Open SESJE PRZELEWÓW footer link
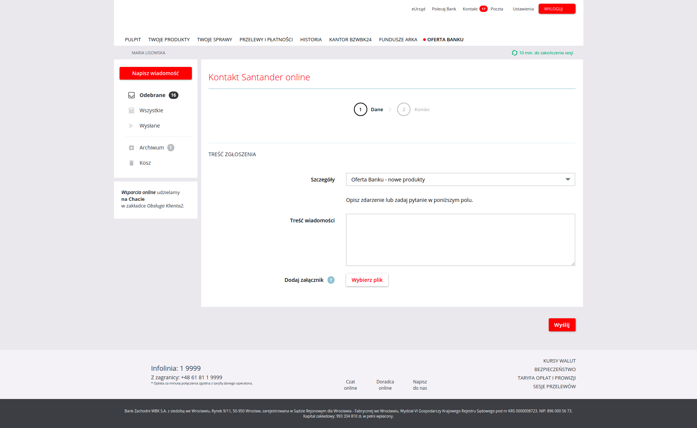697x428 pixels. [554, 387]
